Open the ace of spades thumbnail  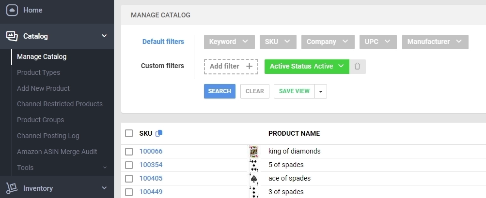[254, 179]
